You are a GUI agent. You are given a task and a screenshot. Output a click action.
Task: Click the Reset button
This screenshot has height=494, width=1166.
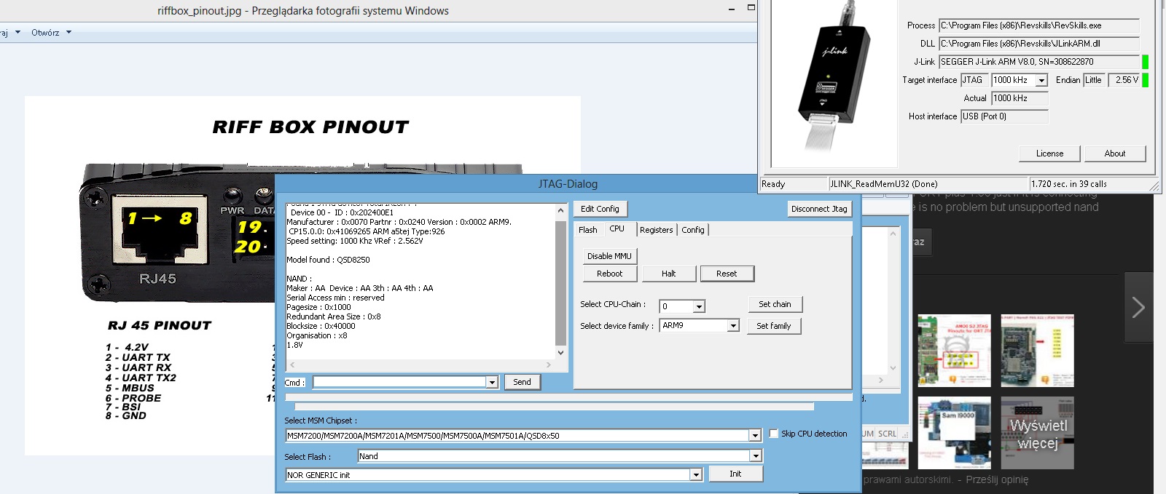(x=727, y=274)
